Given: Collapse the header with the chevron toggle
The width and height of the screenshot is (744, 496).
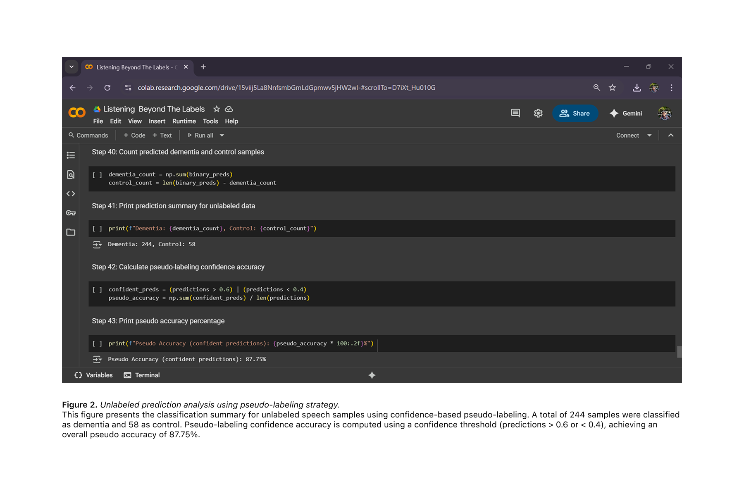Looking at the screenshot, I should pos(671,135).
